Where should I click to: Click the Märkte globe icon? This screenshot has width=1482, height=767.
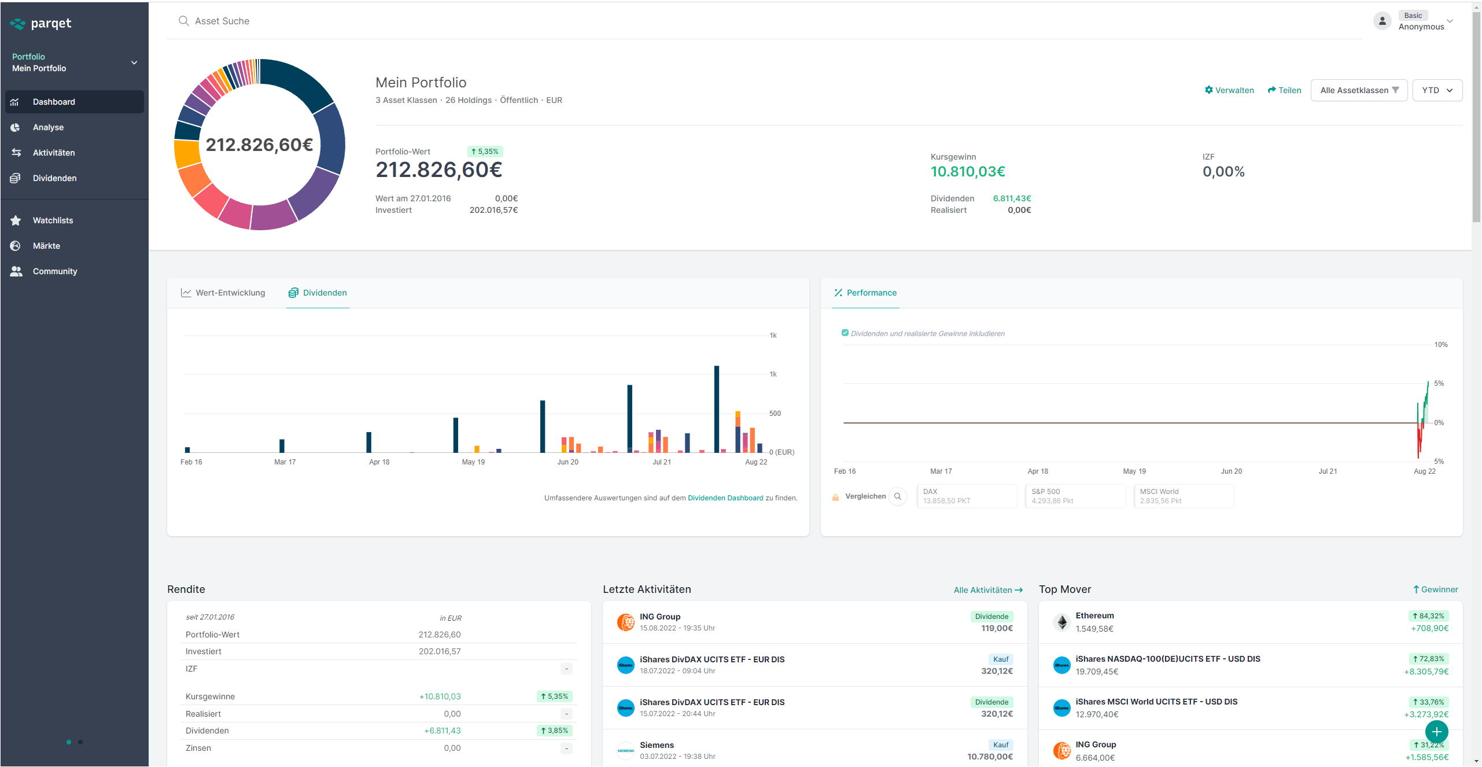point(15,246)
